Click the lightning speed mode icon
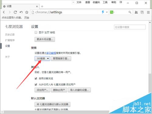The image size is (152, 114). pos(103,12)
